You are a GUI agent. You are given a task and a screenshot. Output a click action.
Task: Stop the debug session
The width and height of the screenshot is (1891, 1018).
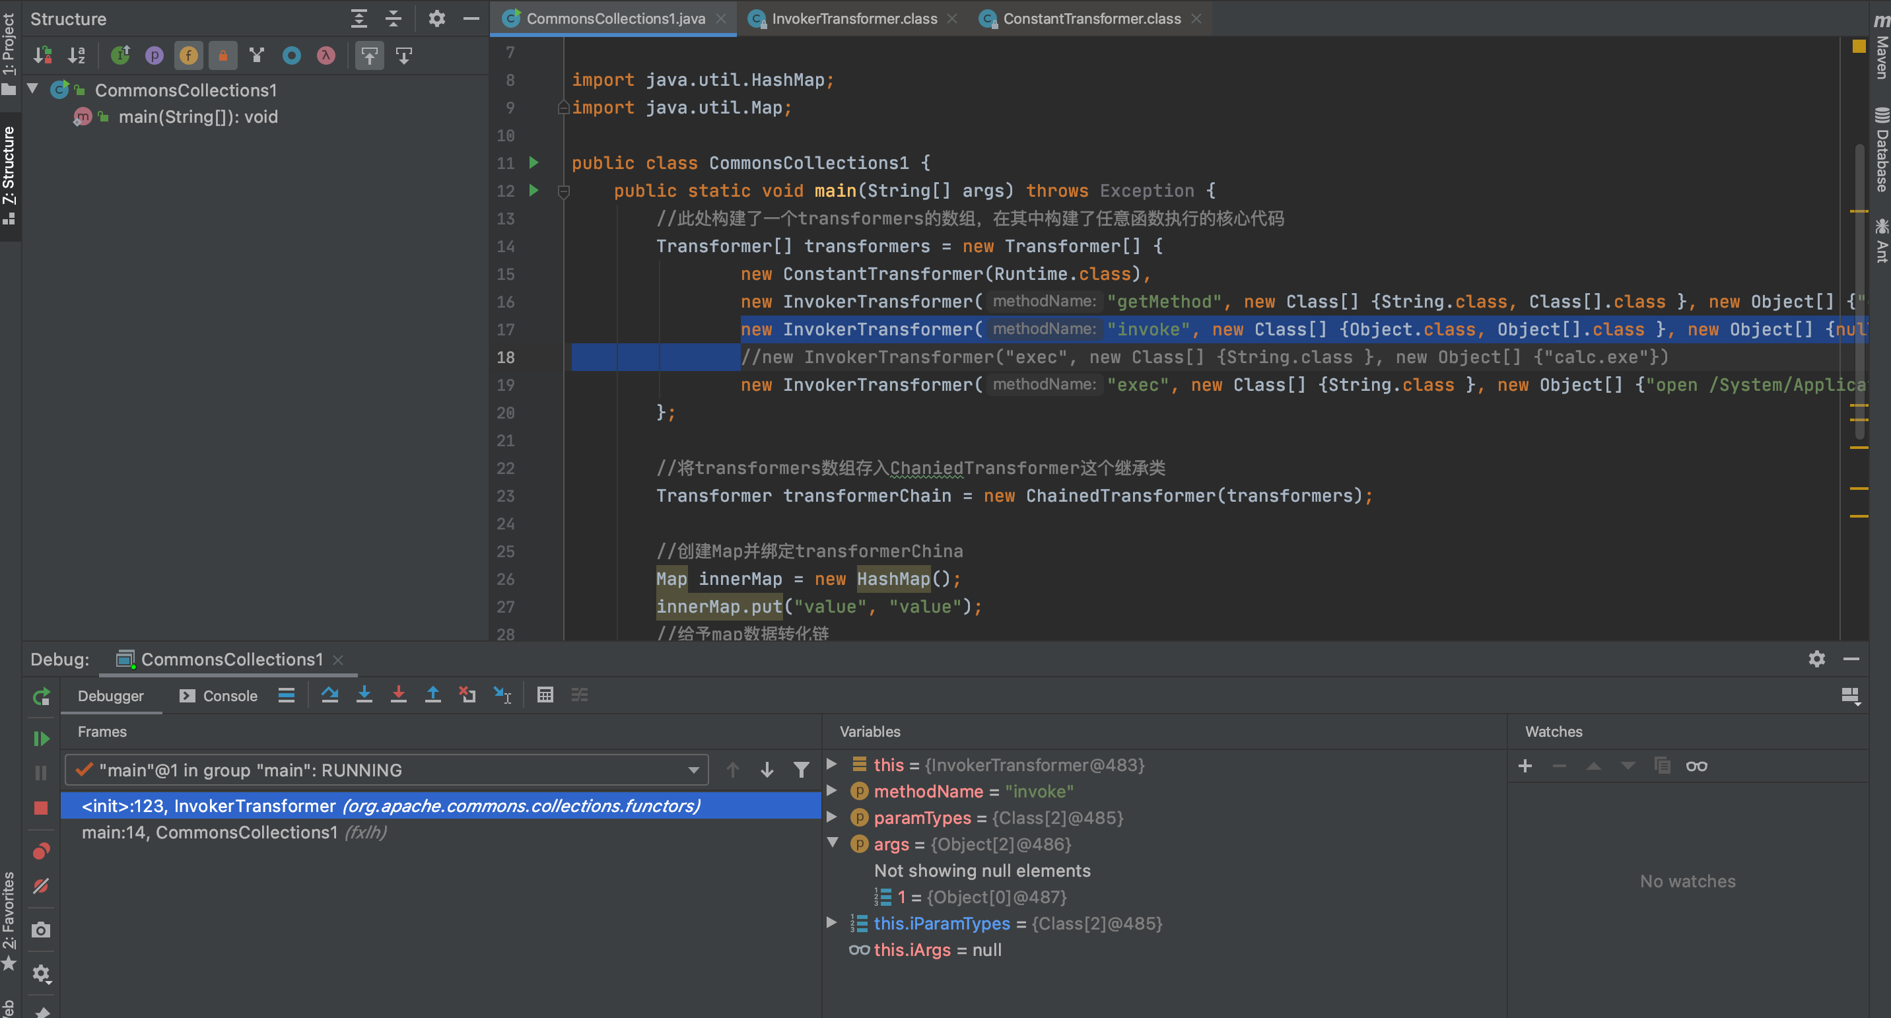coord(41,807)
